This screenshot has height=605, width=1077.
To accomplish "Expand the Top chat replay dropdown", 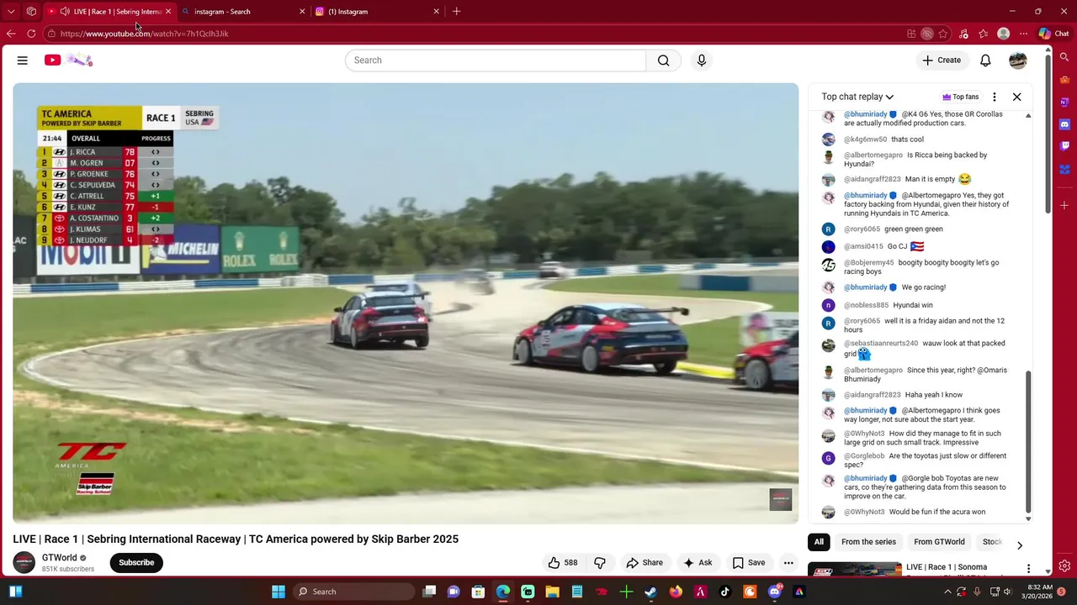I will (857, 97).
